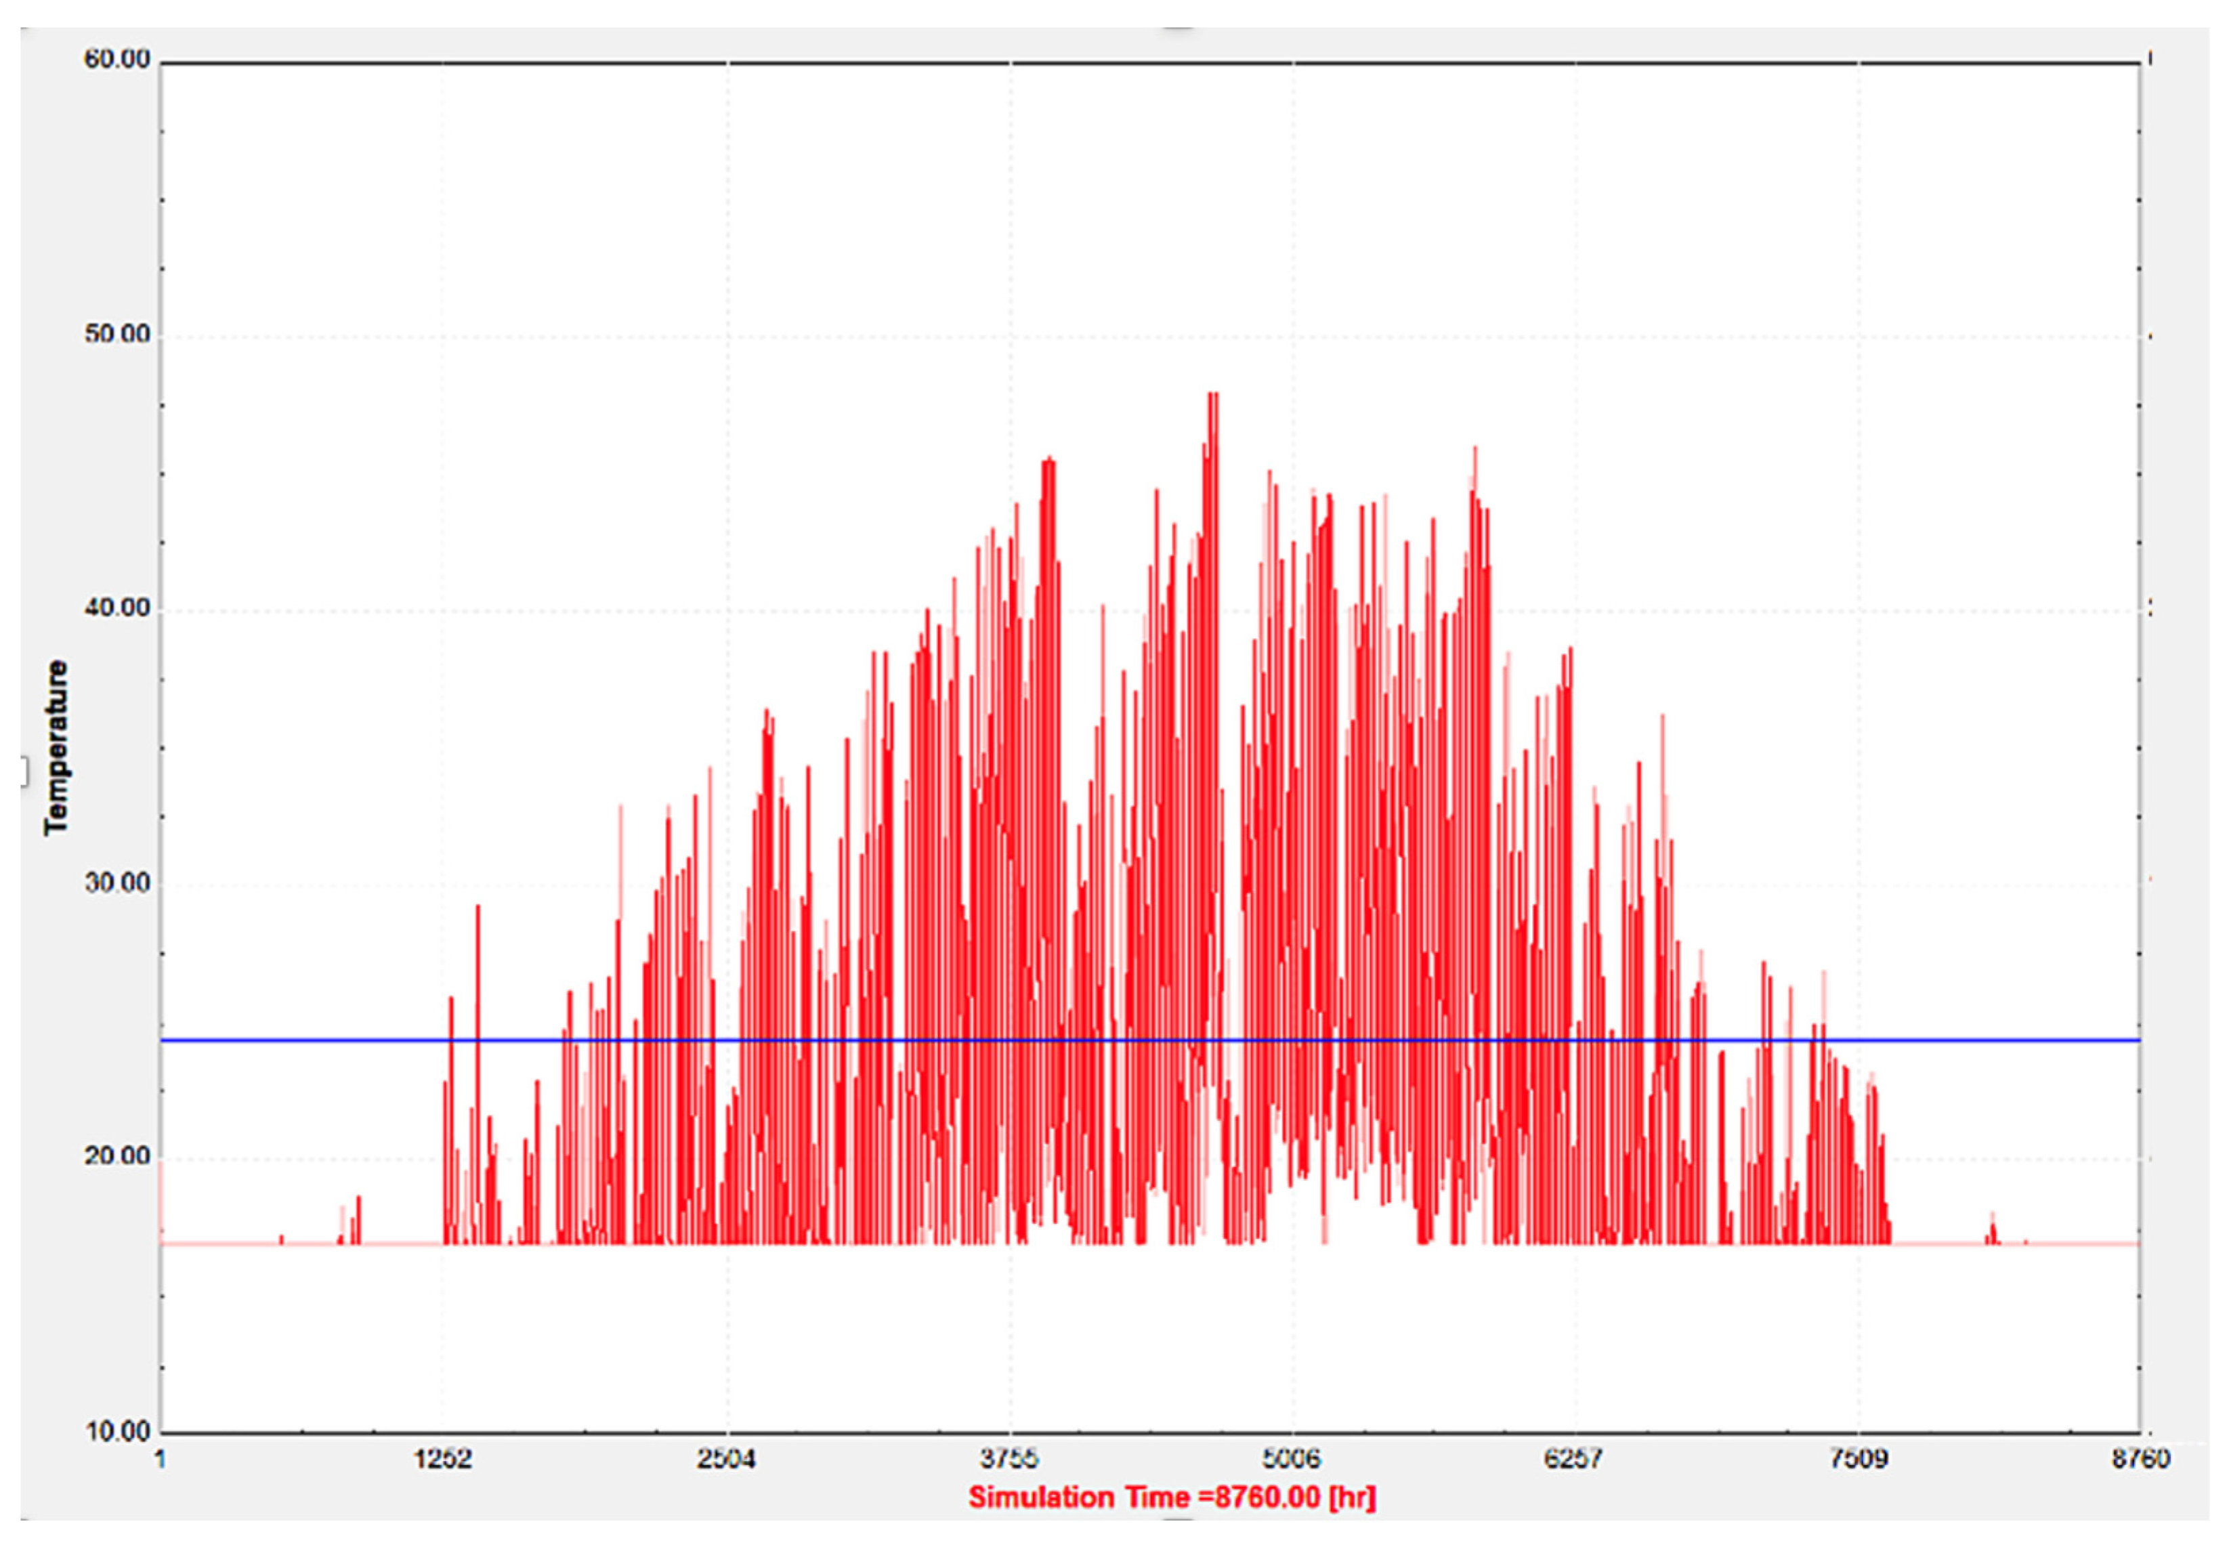Click the Temperature y-axis label
Screen dimensions: 2229x1549
56,746
